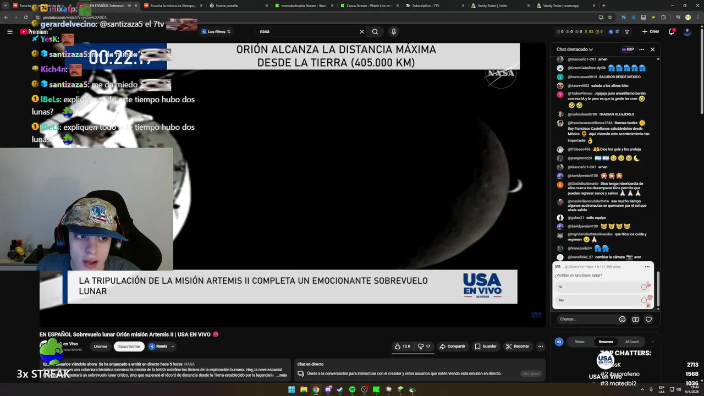Viewport: 704px width, 396px height.
Task: Click the 'Abrir panel' chat button
Action: pos(531,373)
